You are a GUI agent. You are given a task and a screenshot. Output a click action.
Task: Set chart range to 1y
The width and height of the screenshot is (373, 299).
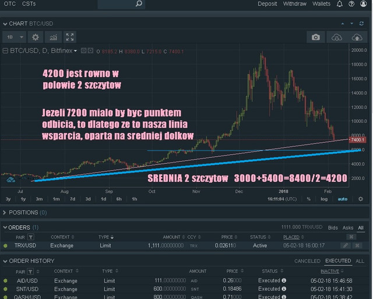coord(23,199)
